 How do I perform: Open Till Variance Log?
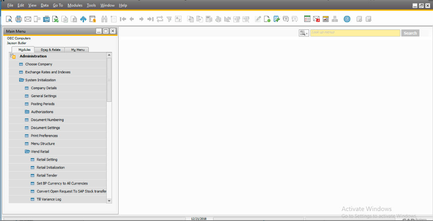tap(49, 199)
